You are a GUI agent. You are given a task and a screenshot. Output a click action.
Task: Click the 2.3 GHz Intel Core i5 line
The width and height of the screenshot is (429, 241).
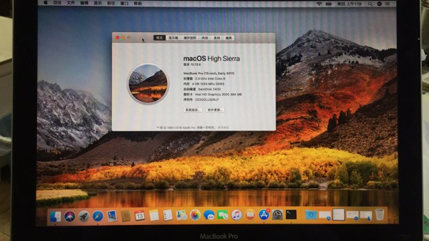pyautogui.click(x=204, y=78)
